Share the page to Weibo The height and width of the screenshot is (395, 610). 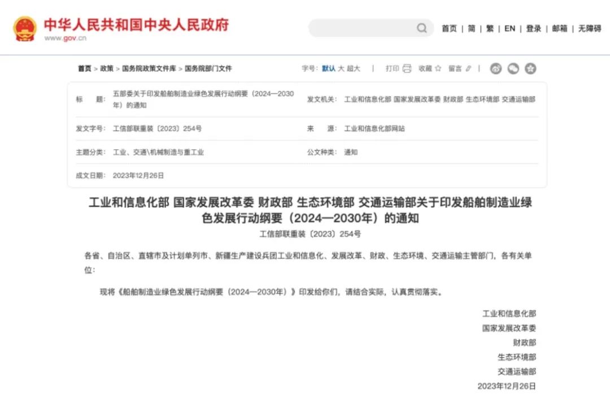[x=496, y=68]
